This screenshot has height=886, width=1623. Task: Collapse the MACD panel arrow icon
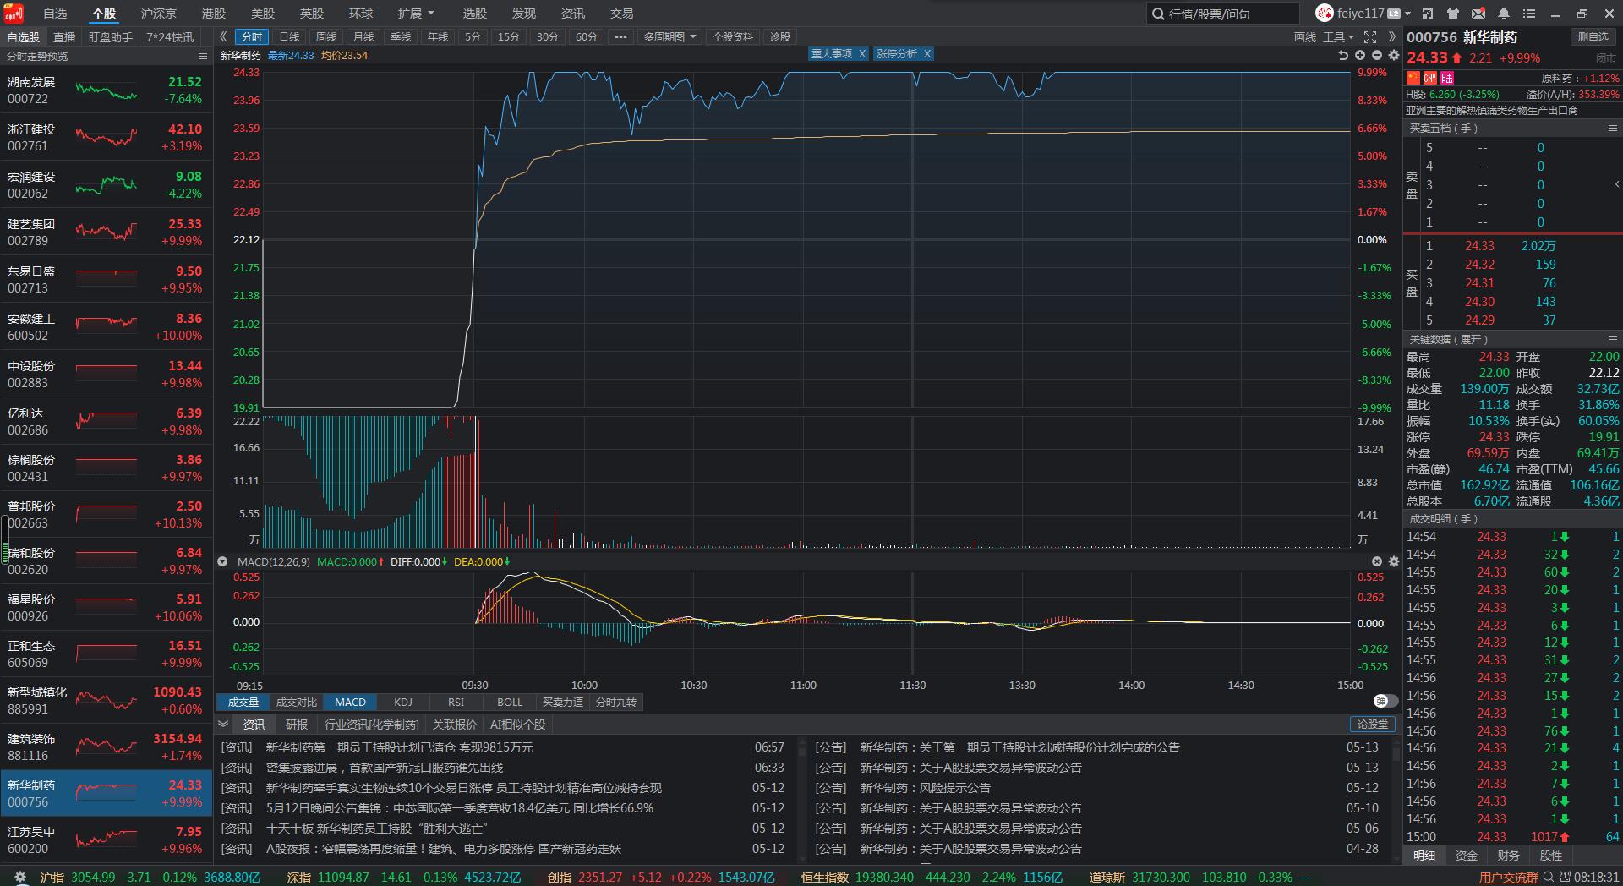pyautogui.click(x=222, y=561)
